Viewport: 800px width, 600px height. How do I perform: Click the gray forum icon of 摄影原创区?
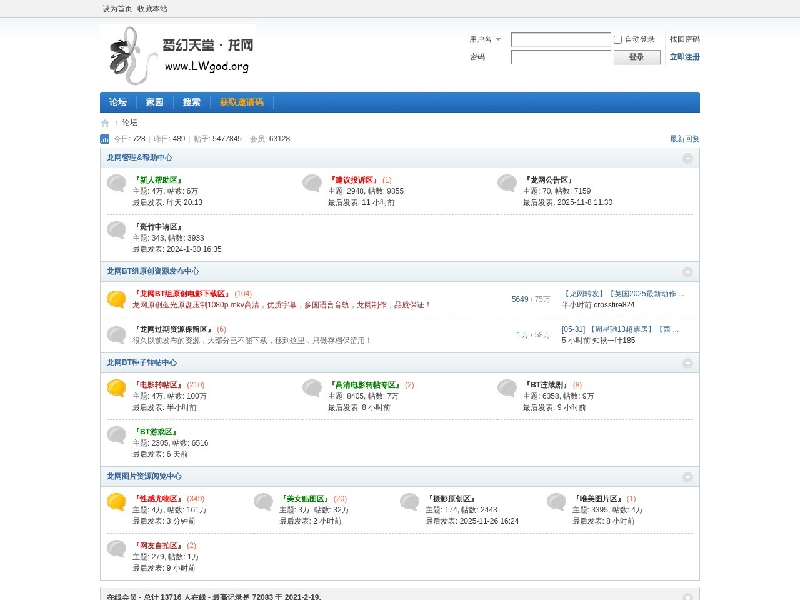(409, 502)
